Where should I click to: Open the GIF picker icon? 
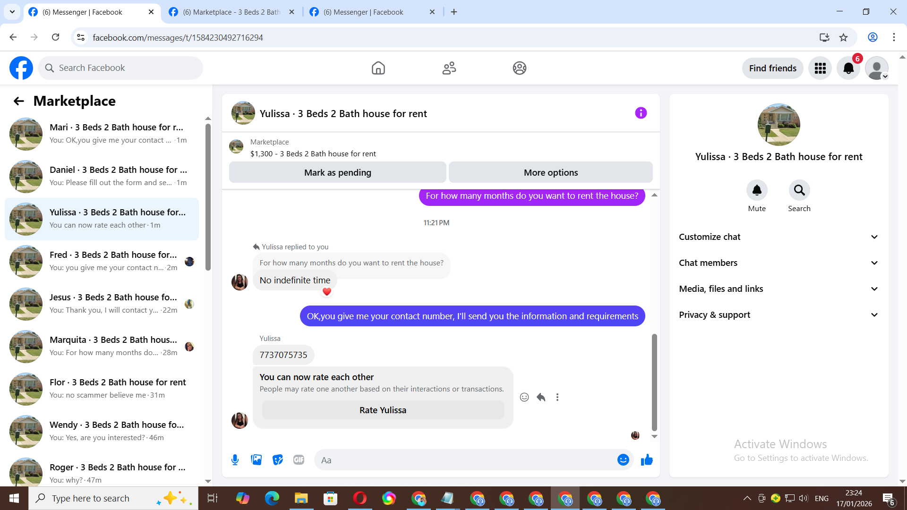point(299,459)
